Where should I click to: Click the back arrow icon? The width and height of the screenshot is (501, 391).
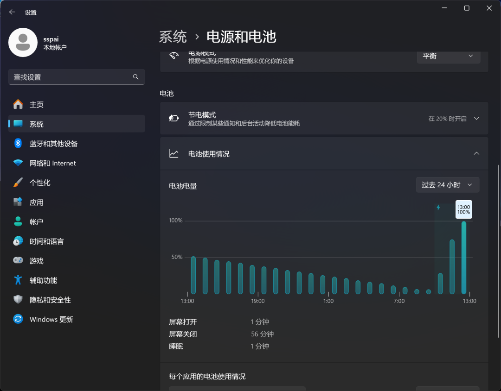click(x=12, y=12)
